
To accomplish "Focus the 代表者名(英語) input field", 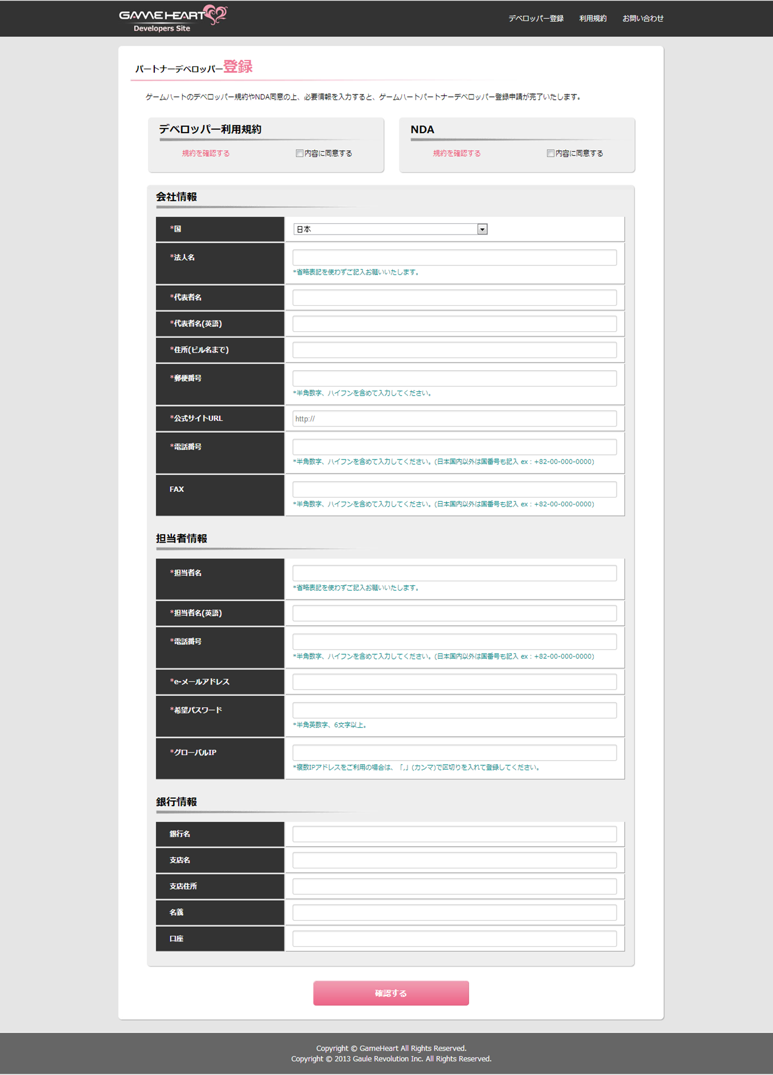I will (x=454, y=323).
